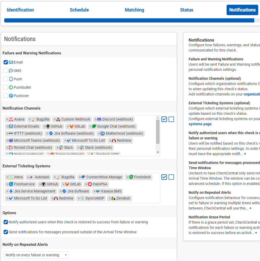Open the systems page link
The height and width of the screenshot is (261, 260).
pyautogui.click(x=200, y=124)
